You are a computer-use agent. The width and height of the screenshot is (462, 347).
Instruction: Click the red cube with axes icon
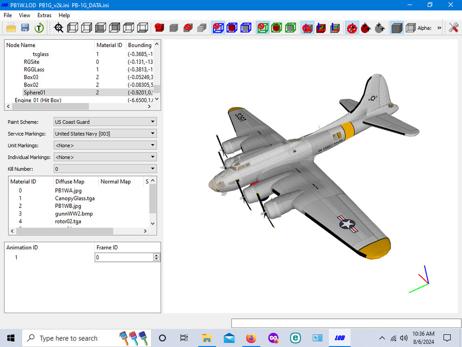pyautogui.click(x=321, y=28)
